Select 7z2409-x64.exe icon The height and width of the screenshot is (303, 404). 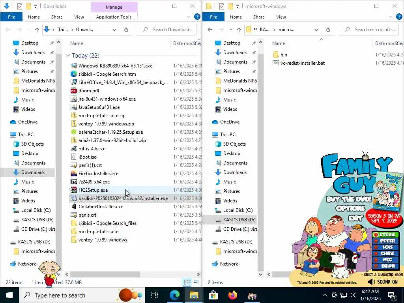pos(74,181)
